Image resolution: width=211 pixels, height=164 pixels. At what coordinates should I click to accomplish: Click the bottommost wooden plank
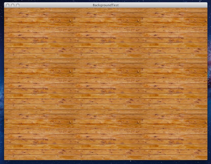106,157
